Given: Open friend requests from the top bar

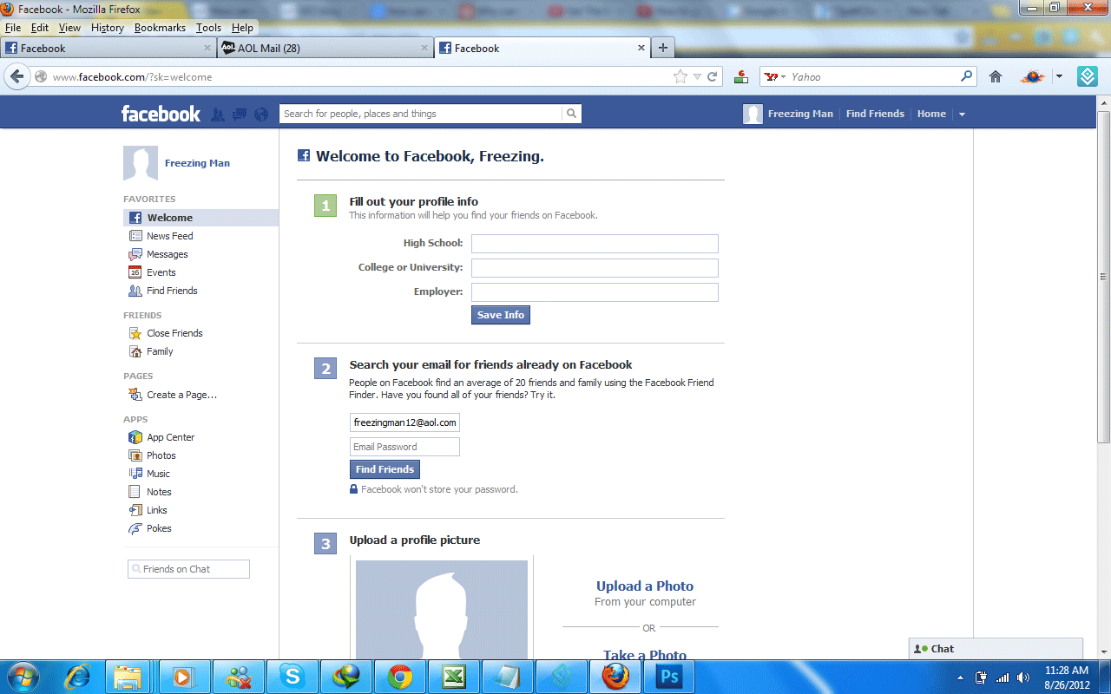Looking at the screenshot, I should [218, 114].
